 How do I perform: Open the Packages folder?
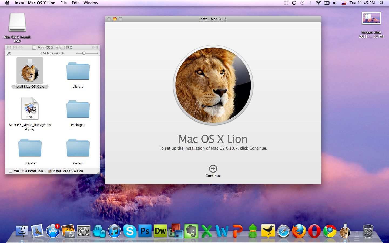78,109
